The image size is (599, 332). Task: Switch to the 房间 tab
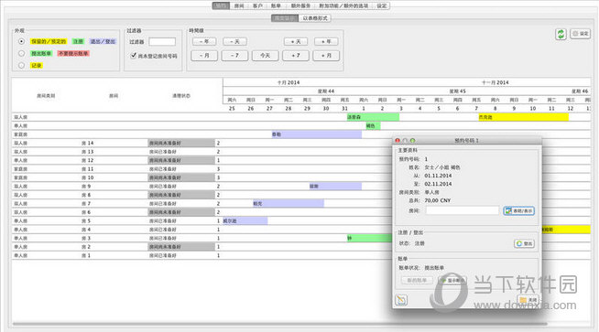click(x=239, y=5)
